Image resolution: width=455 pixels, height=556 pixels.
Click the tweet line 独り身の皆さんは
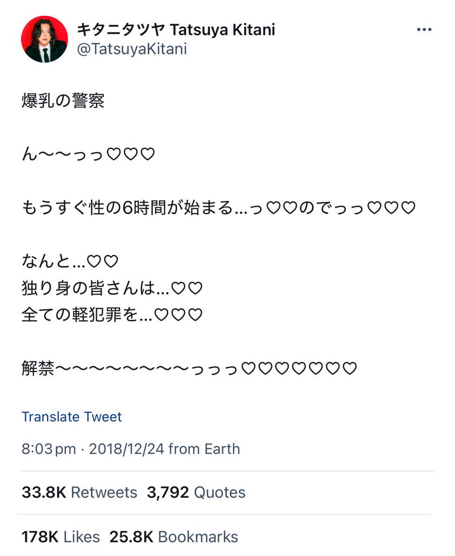pyautogui.click(x=112, y=289)
